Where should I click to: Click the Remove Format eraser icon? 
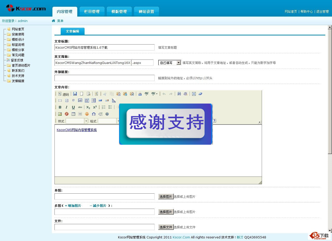(x=200, y=94)
